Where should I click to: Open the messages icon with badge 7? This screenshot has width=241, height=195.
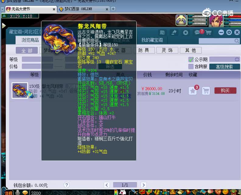coord(197,32)
